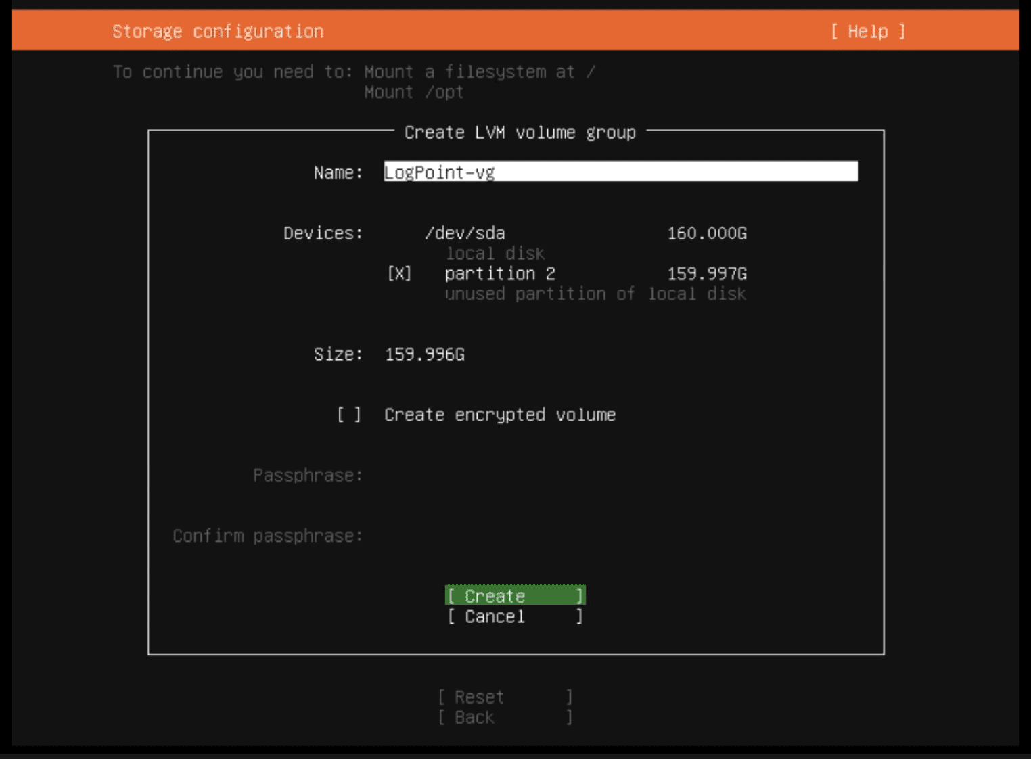Screen dimensions: 1031x759
Task: Click the unused partition of local disk label
Action: coord(595,294)
